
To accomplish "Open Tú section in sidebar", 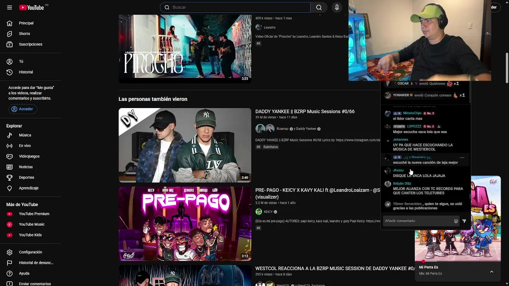I will (31, 62).
